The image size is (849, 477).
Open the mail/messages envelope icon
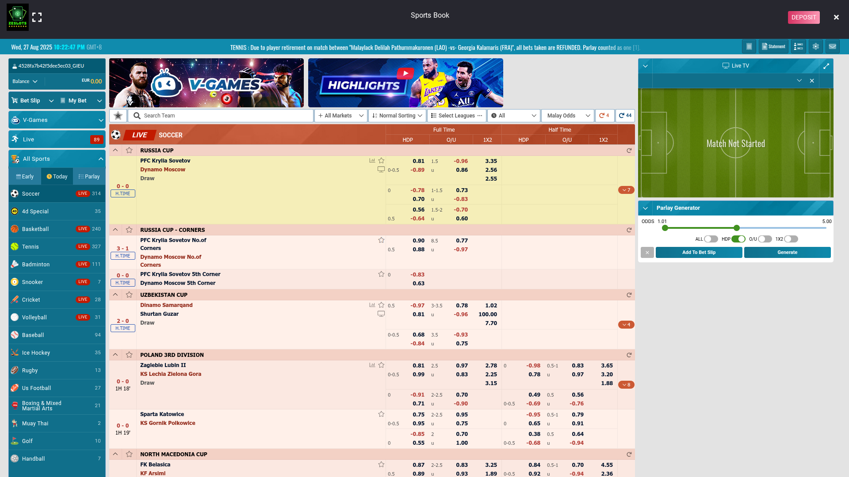point(833,46)
